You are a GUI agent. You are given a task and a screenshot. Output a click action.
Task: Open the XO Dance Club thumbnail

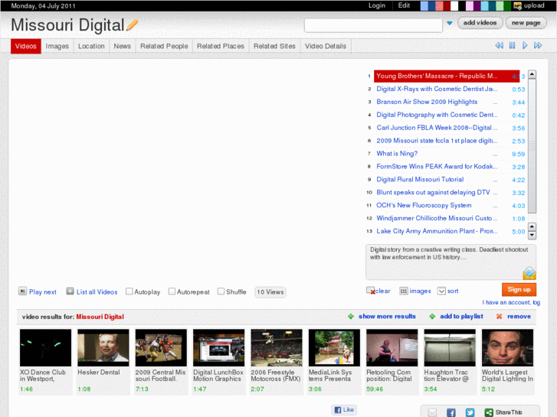click(x=45, y=347)
